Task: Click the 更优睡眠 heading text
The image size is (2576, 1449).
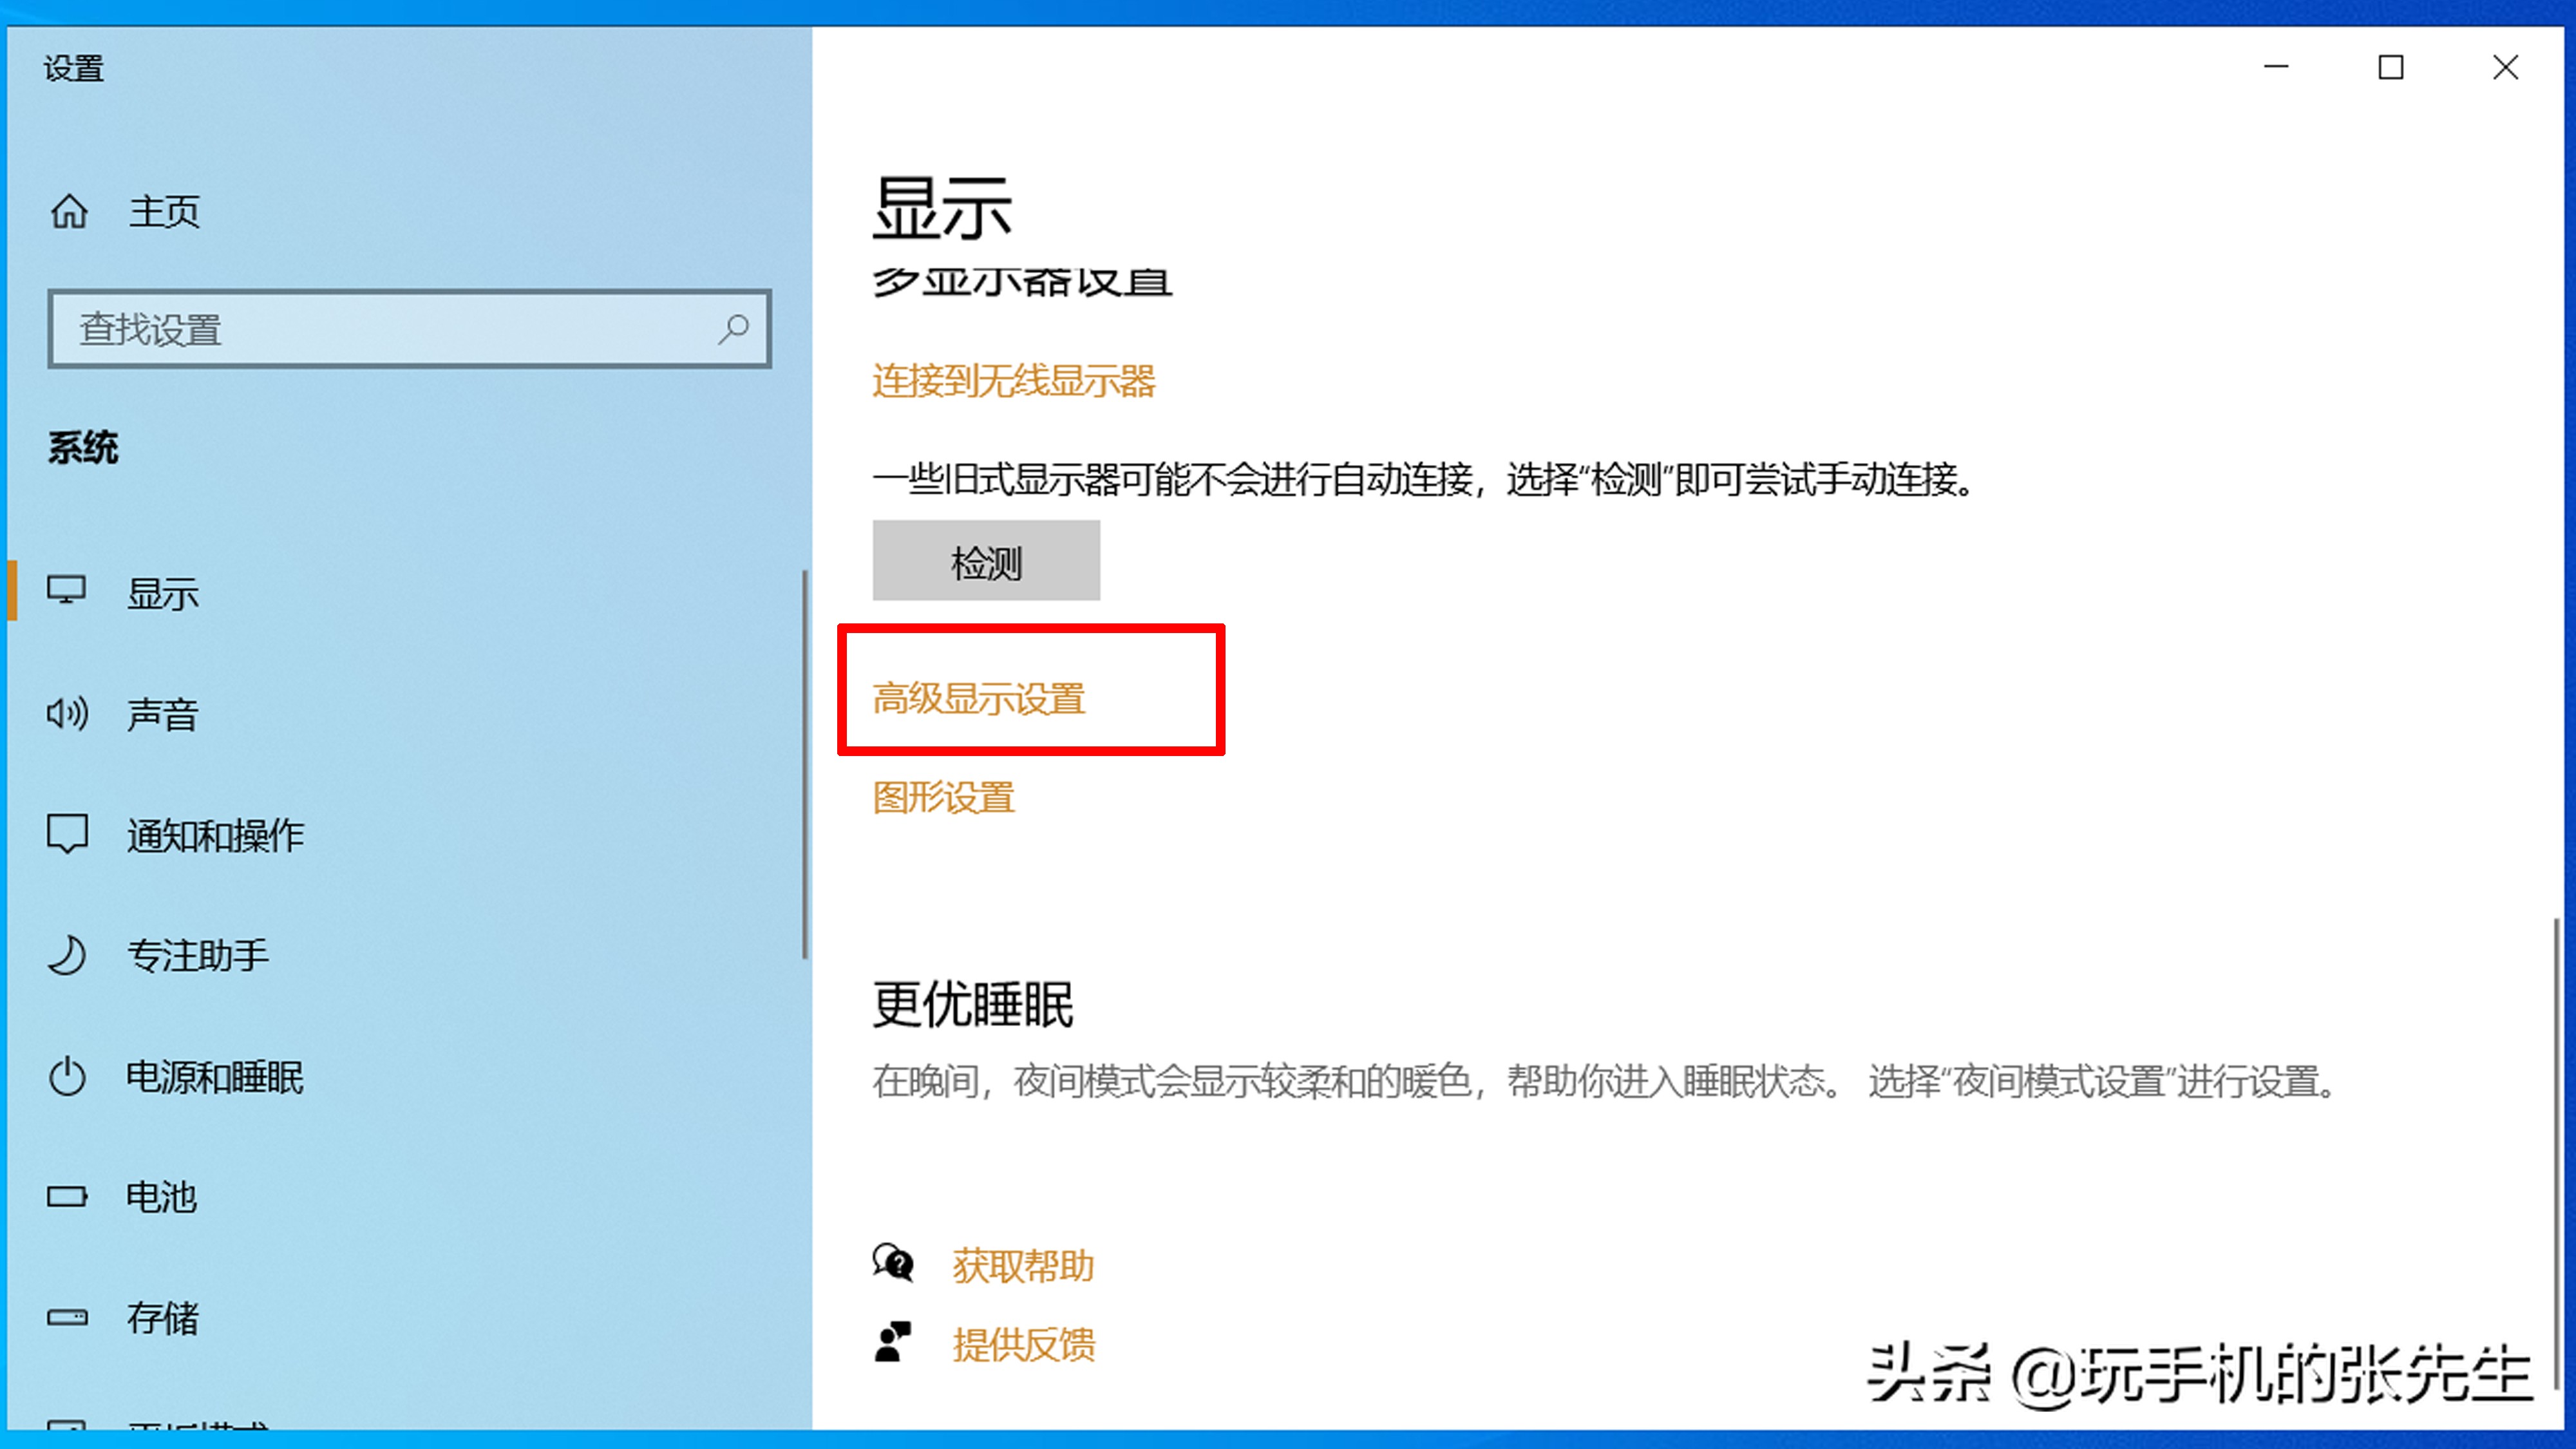Action: 973,1004
